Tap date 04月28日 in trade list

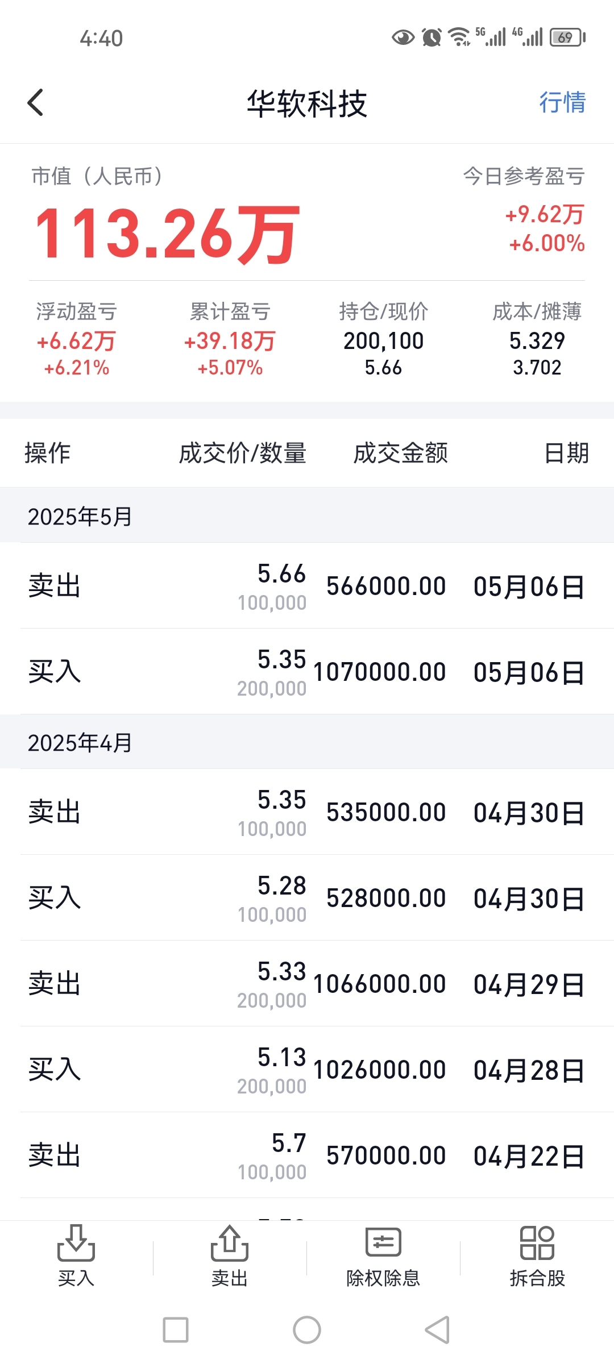point(529,1070)
